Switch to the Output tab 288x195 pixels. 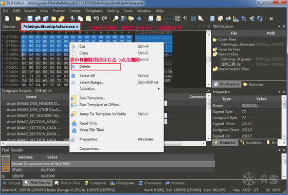point(11,183)
